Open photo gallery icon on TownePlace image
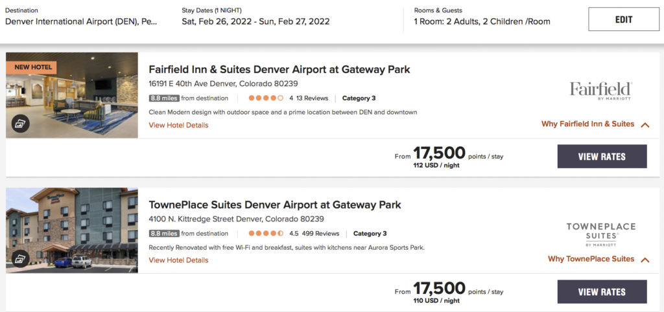 pos(21,259)
